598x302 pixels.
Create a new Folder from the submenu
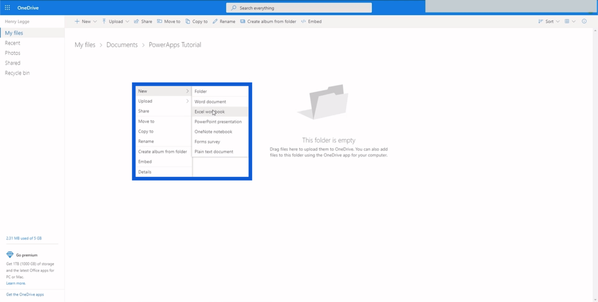click(x=220, y=92)
